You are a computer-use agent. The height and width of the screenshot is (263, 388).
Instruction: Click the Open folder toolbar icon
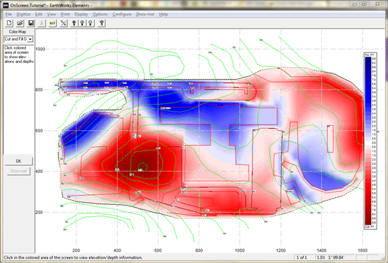click(20, 23)
